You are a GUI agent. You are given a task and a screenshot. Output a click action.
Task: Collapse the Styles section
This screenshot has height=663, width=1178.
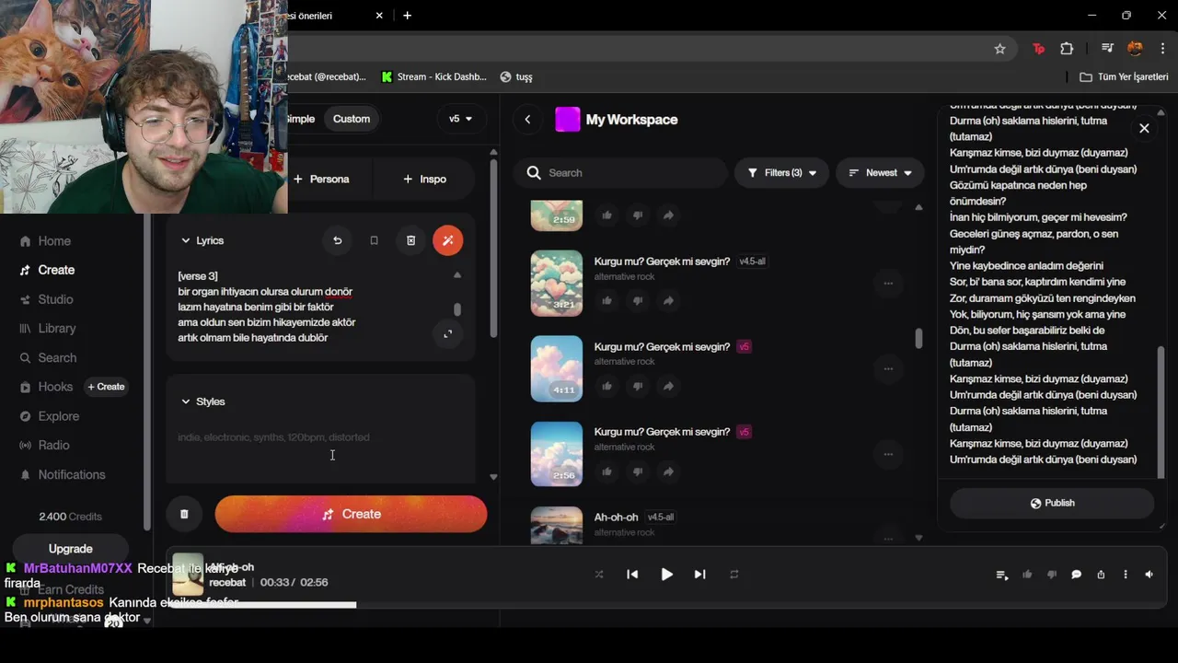(x=202, y=401)
